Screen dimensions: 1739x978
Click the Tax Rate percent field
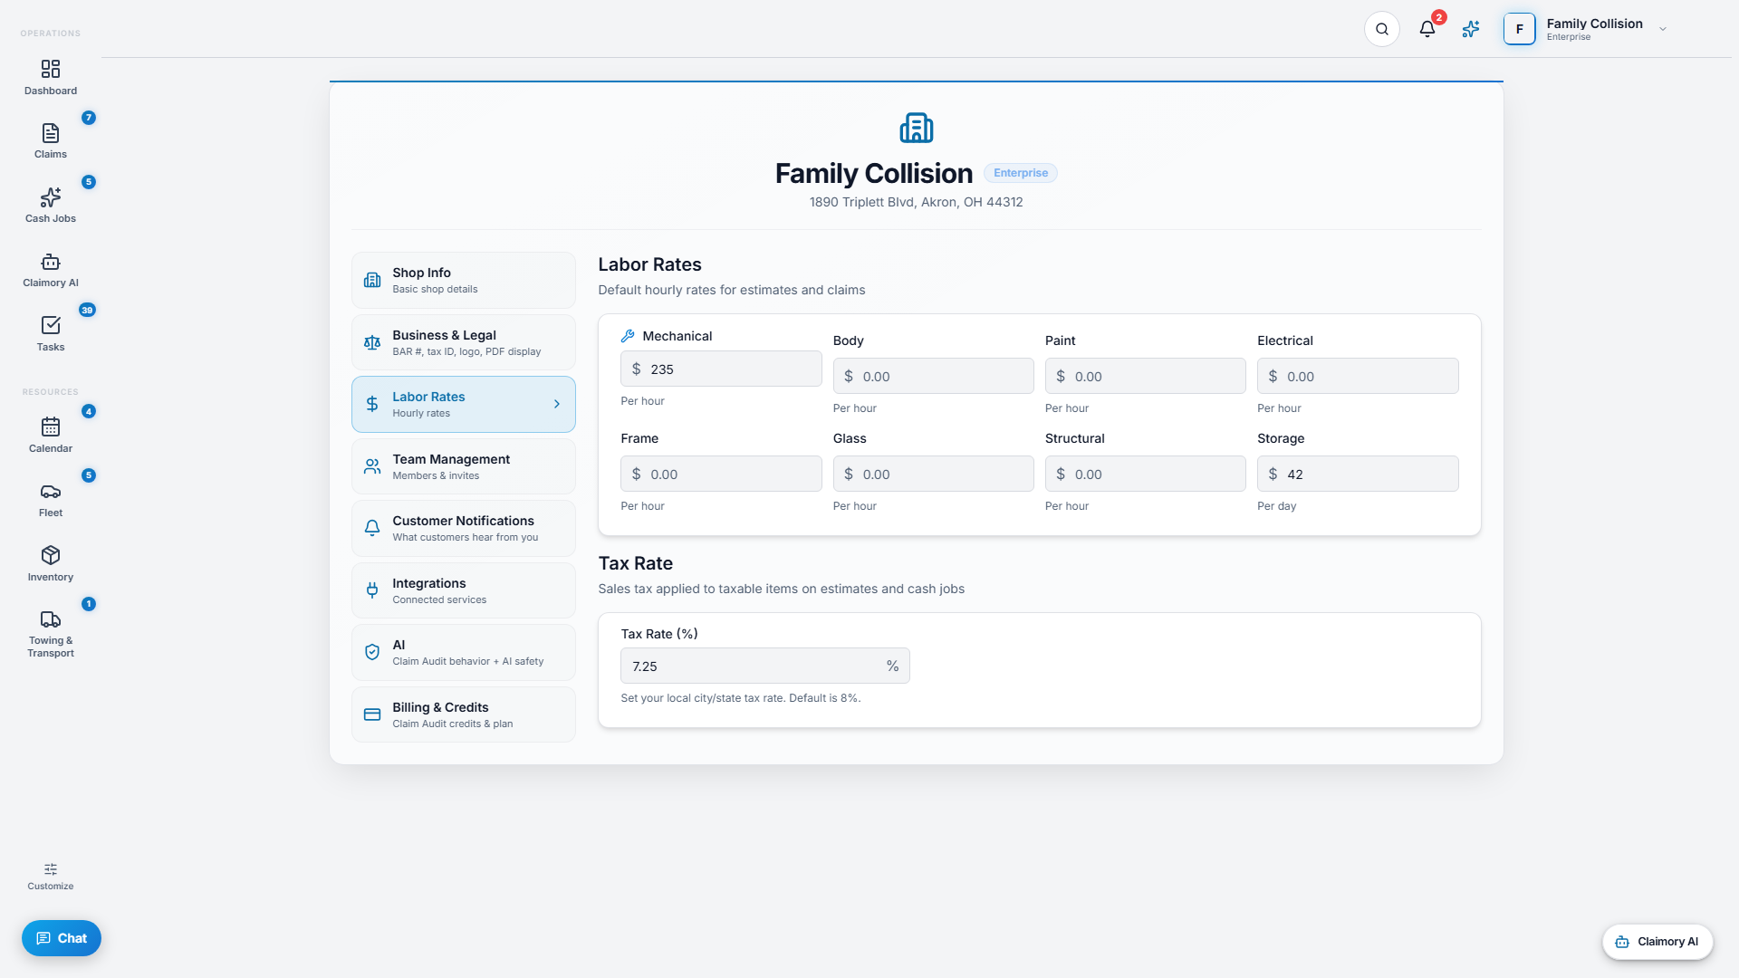pyautogui.click(x=764, y=666)
